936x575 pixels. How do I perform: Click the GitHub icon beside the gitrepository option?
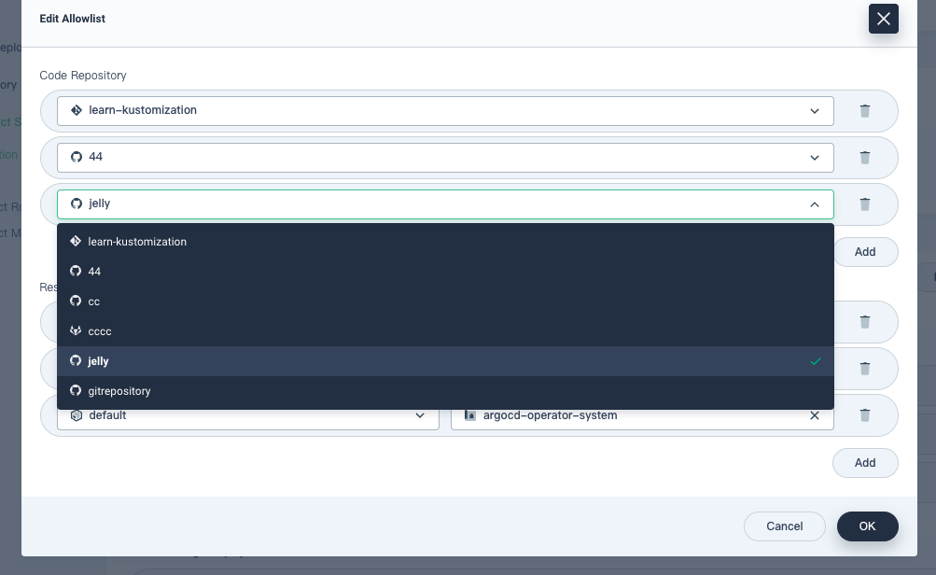(x=76, y=391)
